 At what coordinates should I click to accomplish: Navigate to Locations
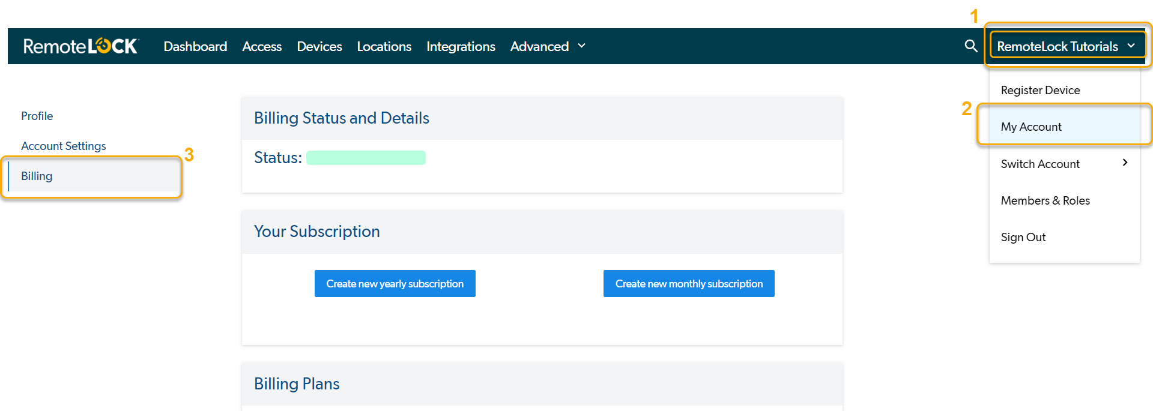click(384, 46)
